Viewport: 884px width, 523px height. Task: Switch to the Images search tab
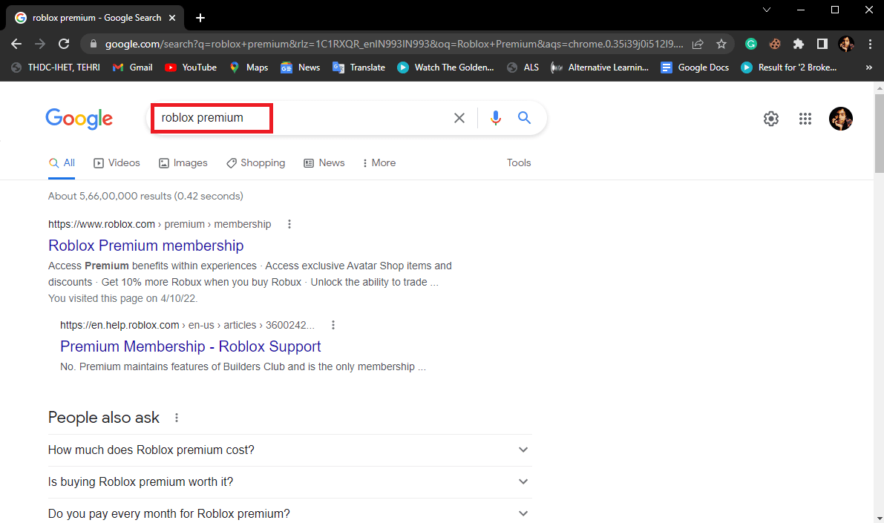183,162
